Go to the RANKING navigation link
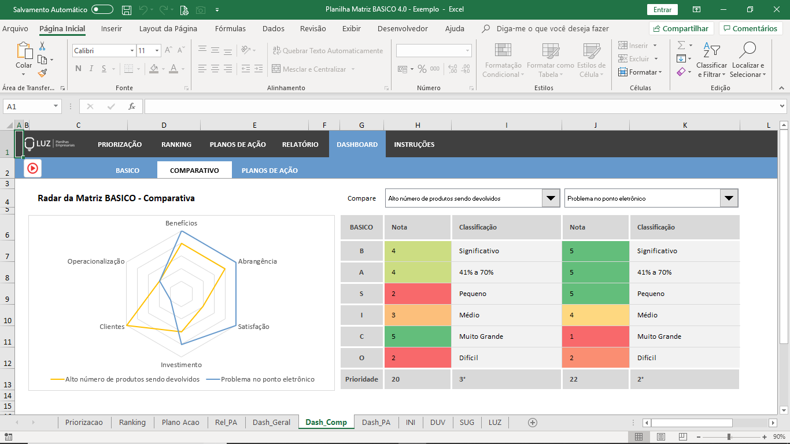 click(x=176, y=145)
